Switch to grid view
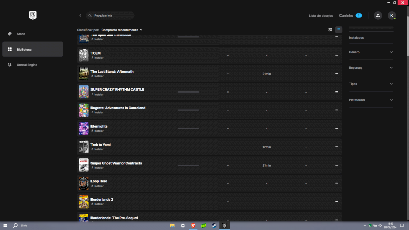Viewport: 409px width, 230px height. [x=330, y=30]
